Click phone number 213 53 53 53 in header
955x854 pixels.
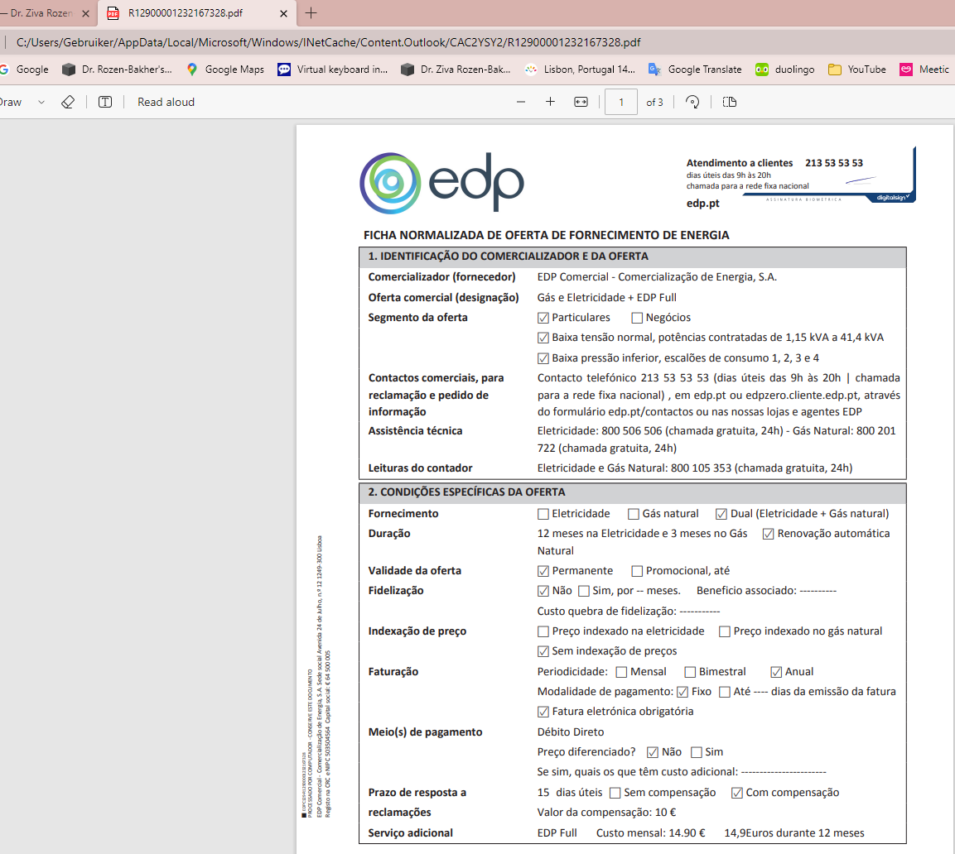tap(834, 163)
